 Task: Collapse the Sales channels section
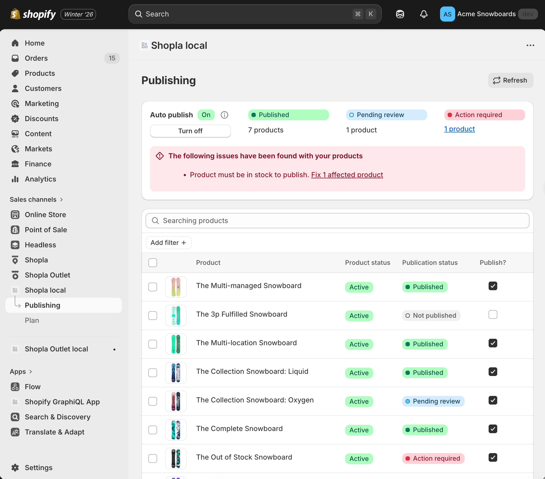tap(62, 199)
